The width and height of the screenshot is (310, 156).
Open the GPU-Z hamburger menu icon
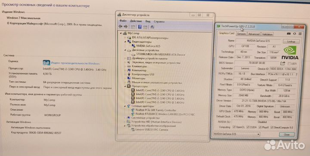coord(300,34)
